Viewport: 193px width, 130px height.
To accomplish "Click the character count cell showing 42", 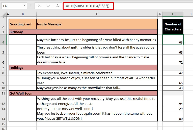I will [173, 73].
